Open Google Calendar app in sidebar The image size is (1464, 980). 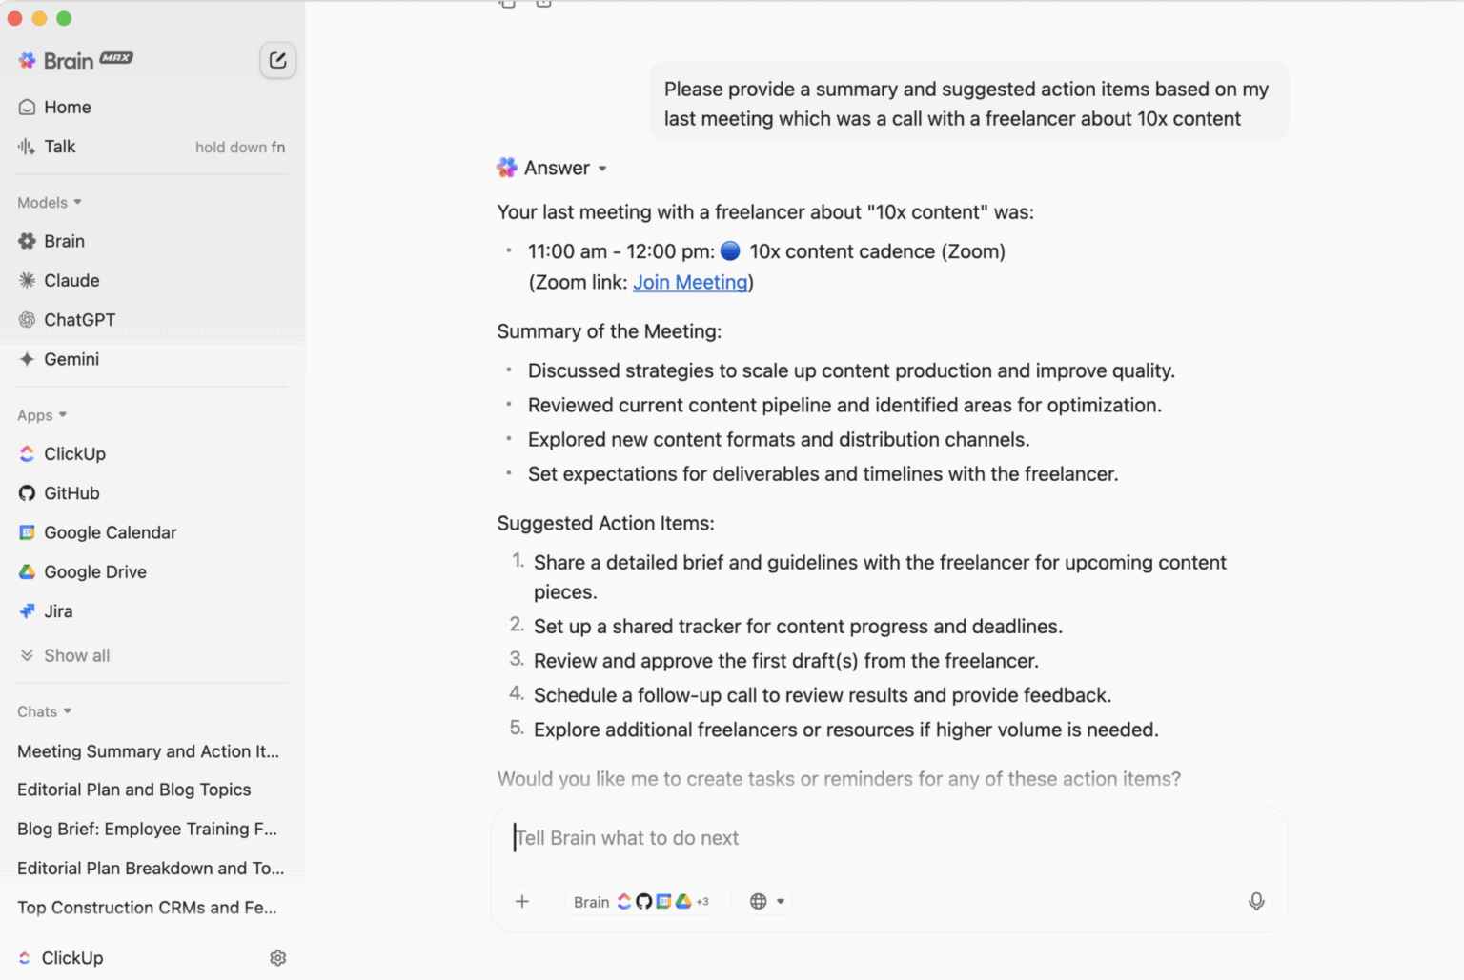[110, 532]
